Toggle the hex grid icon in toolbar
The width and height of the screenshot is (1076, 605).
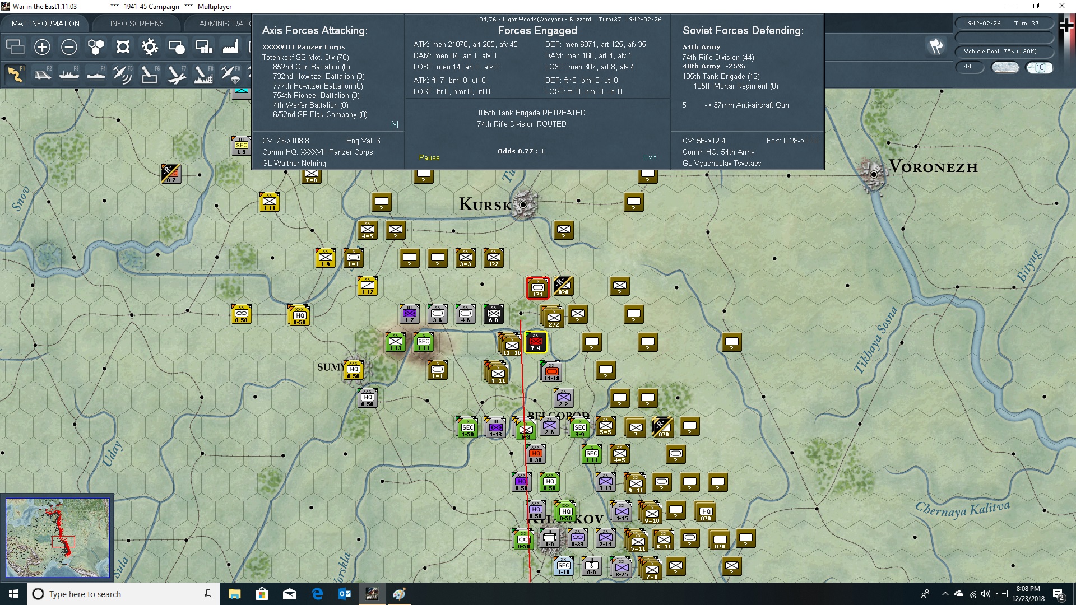(x=96, y=47)
